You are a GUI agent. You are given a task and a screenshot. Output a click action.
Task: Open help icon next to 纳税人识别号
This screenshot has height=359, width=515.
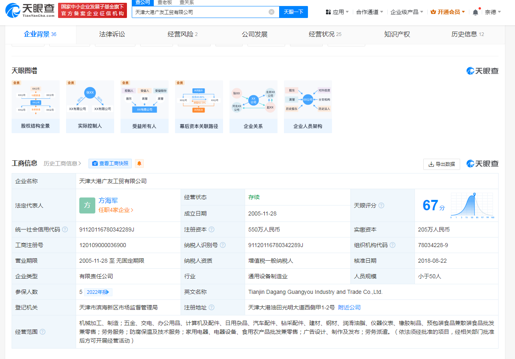223,245
